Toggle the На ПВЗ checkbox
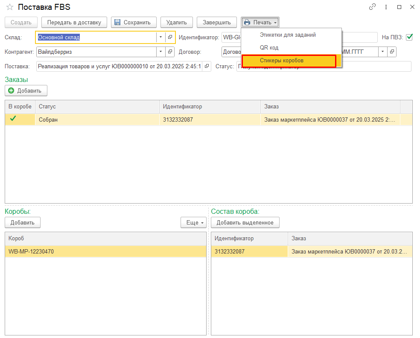Viewport: 420px width, 338px height. (x=409, y=37)
